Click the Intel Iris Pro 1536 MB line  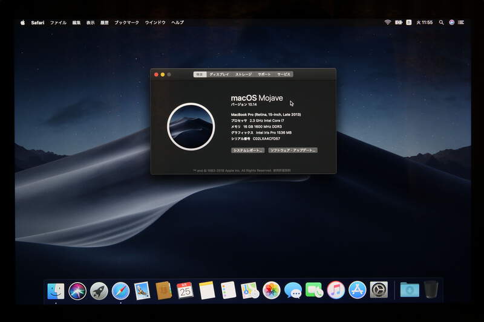[x=273, y=132]
